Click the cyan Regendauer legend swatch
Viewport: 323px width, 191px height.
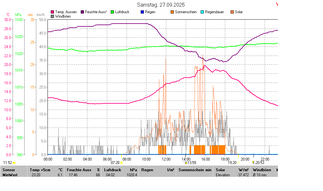pyautogui.click(x=202, y=12)
